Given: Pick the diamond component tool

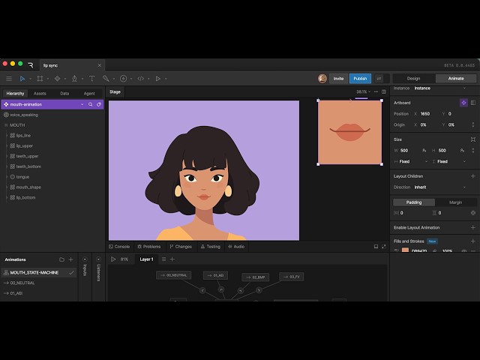Looking at the screenshot, I should click(x=57, y=79).
